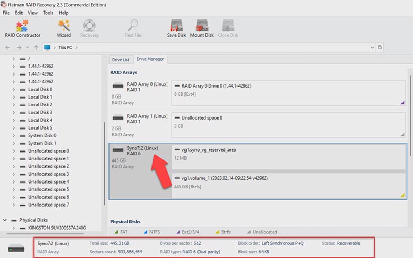Click the NTFS legend marker

(145, 232)
